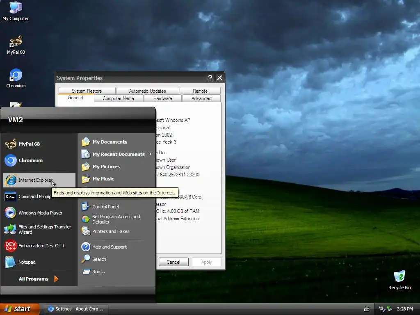Switch to Advanced tab
Image resolution: width=420 pixels, height=315 pixels.
[x=201, y=98]
